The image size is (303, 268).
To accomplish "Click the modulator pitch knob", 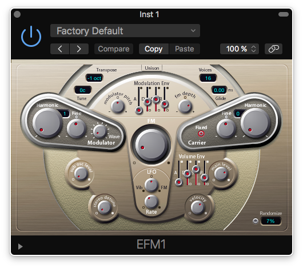I will pos(118,106).
